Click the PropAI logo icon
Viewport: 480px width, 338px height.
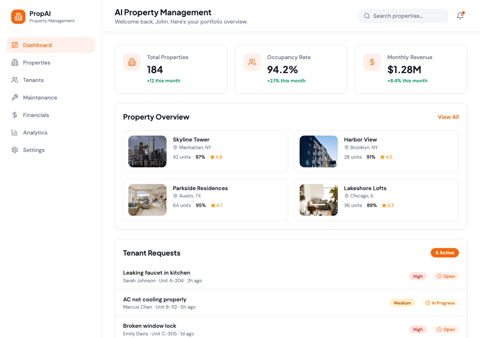pyautogui.click(x=18, y=17)
